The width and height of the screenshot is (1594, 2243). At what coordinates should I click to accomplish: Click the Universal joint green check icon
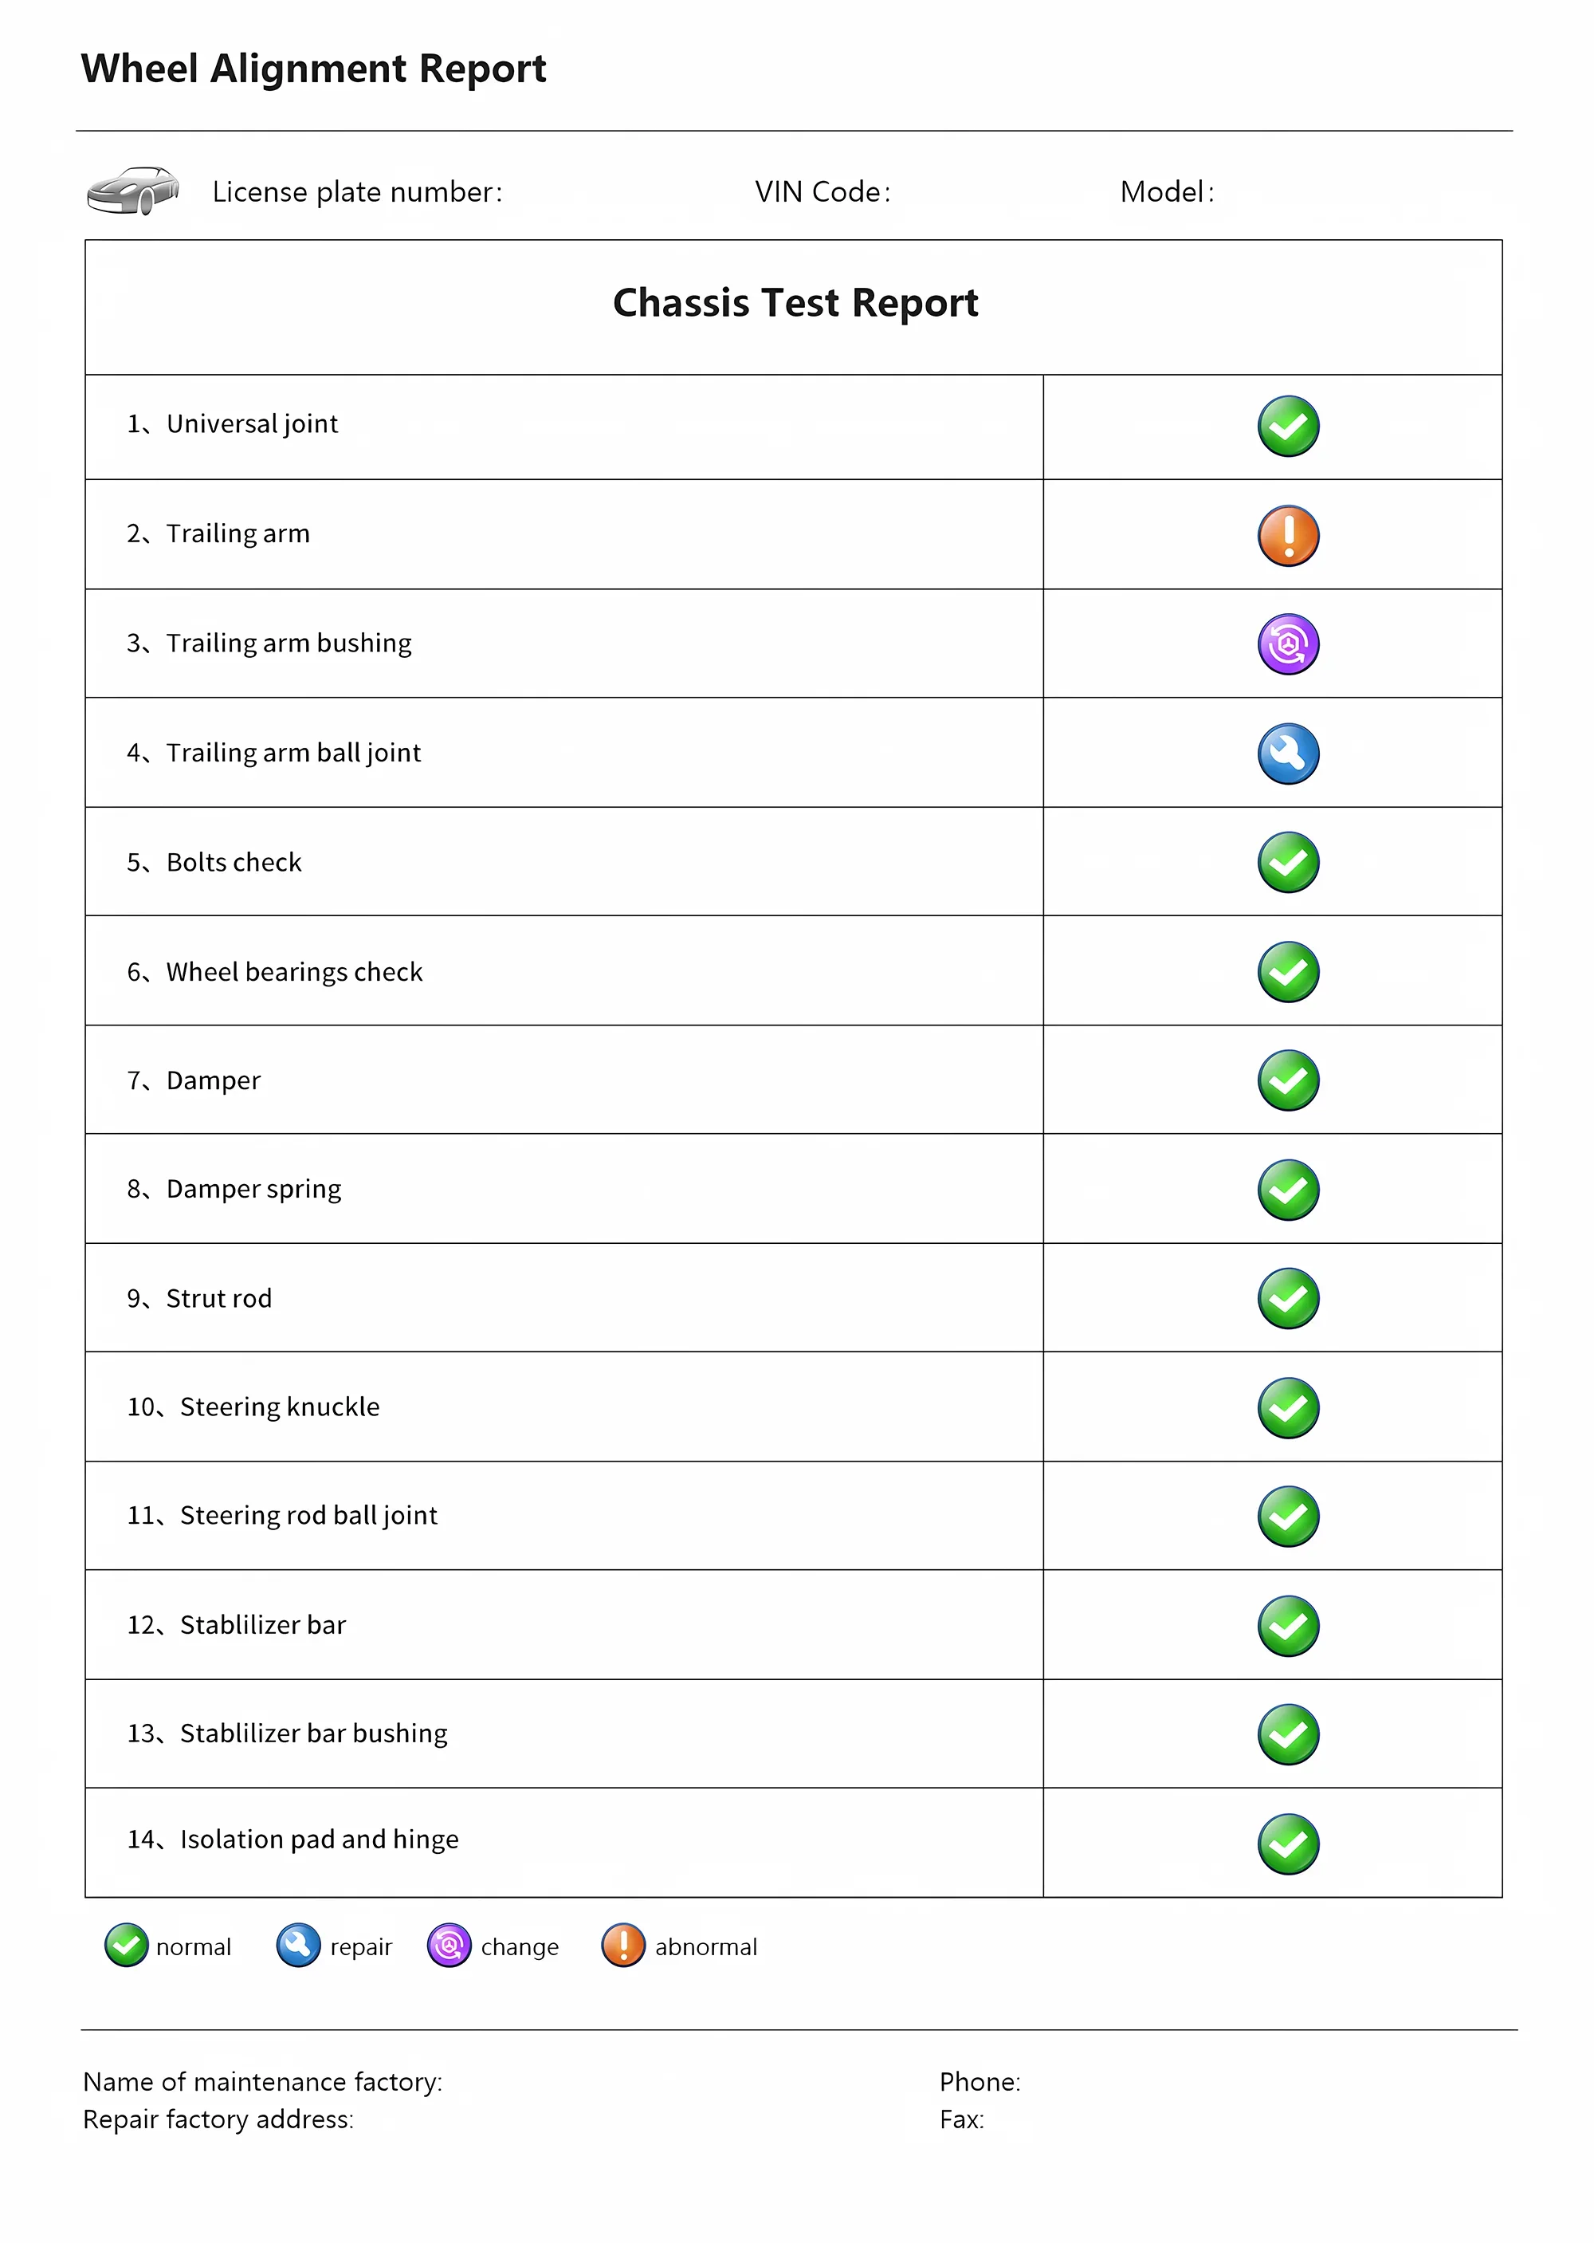tap(1288, 427)
